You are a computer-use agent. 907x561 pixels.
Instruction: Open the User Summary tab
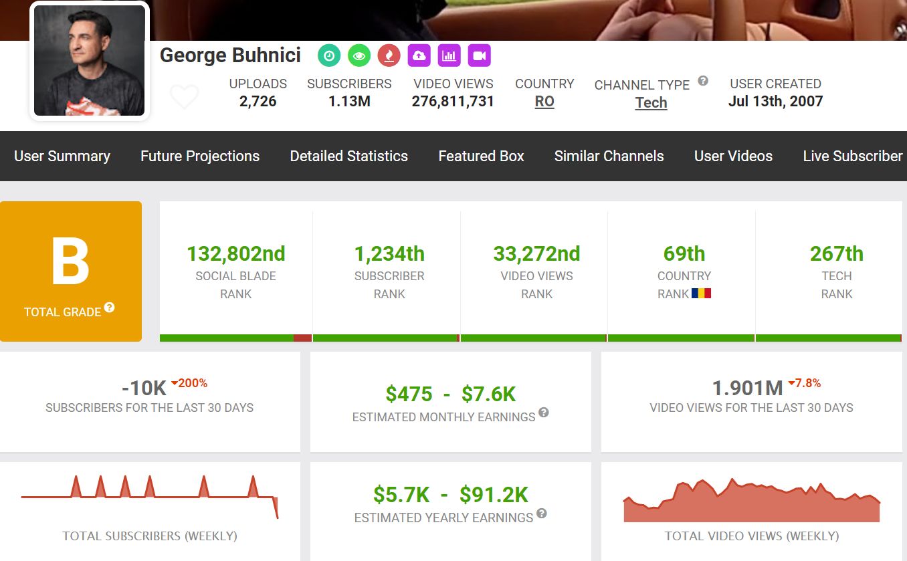pyautogui.click(x=62, y=156)
